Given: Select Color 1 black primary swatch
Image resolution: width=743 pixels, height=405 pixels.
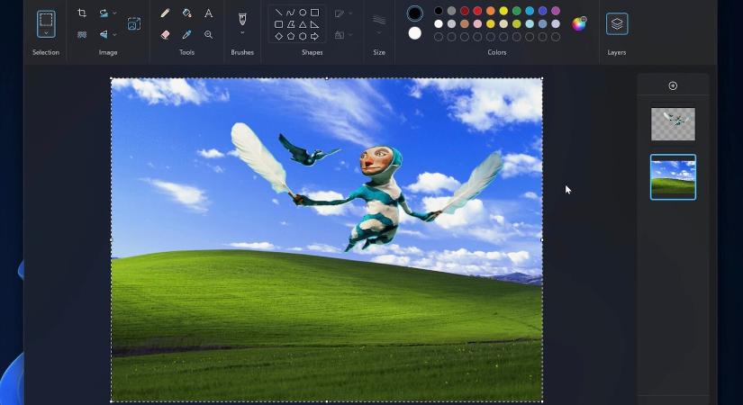Looking at the screenshot, I should click(x=414, y=13).
